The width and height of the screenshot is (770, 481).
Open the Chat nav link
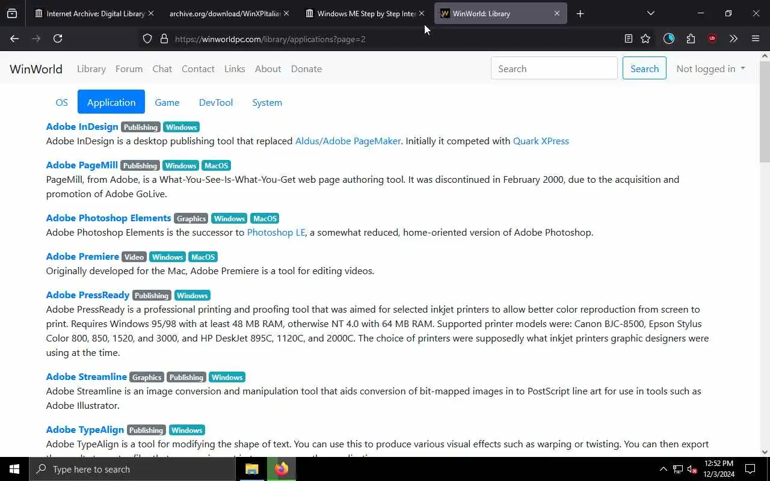point(162,69)
